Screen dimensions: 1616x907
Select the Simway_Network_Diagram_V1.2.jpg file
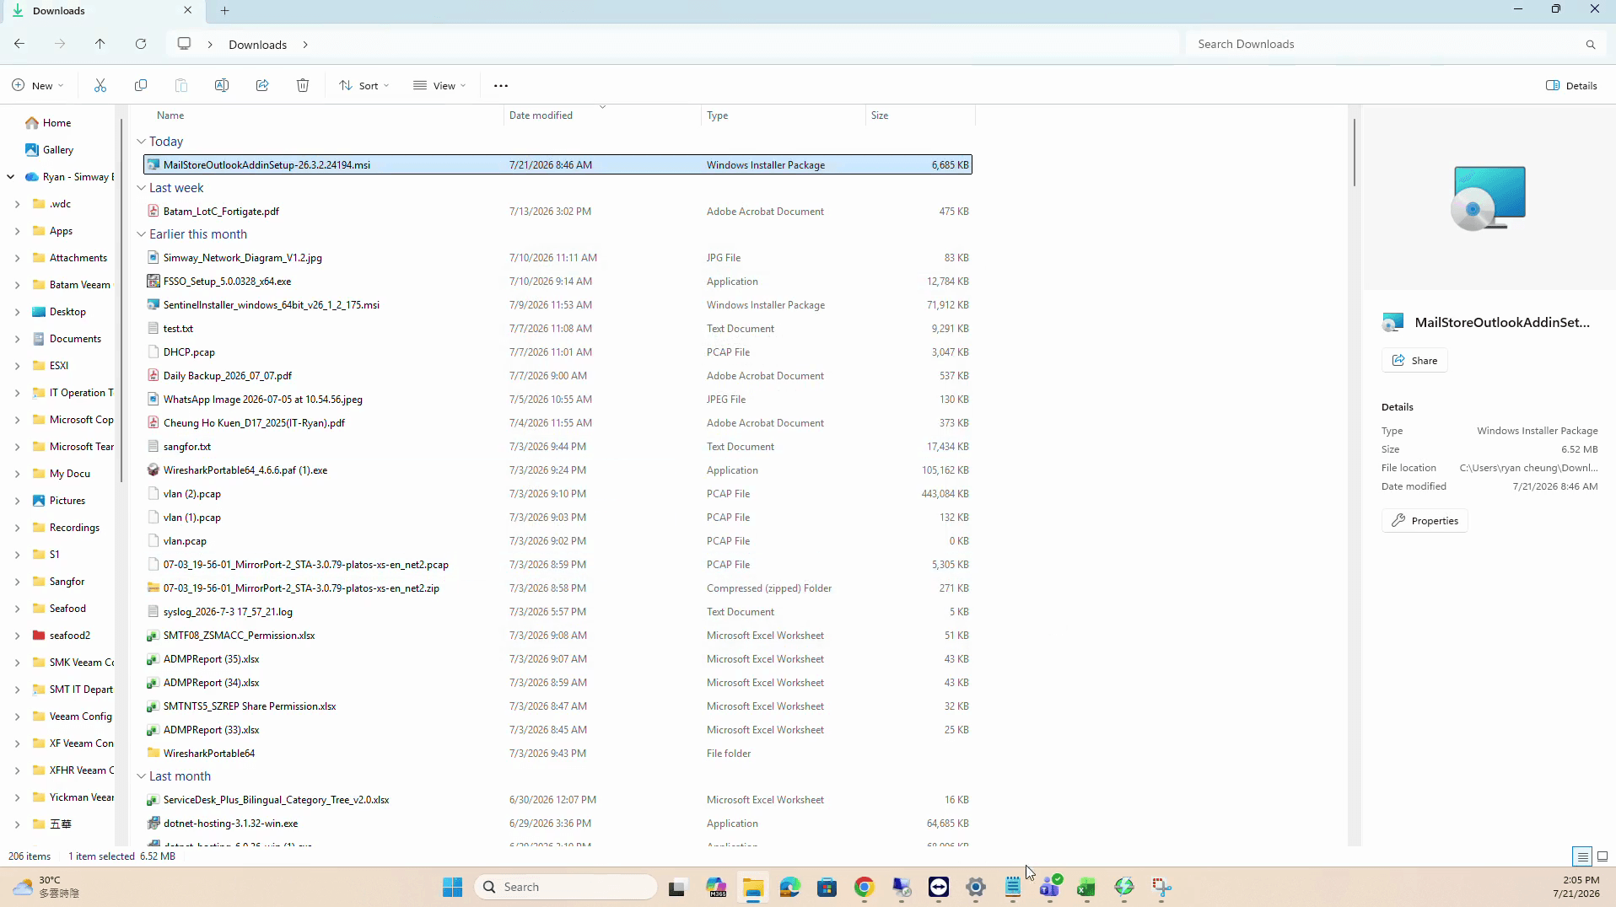tap(558, 258)
